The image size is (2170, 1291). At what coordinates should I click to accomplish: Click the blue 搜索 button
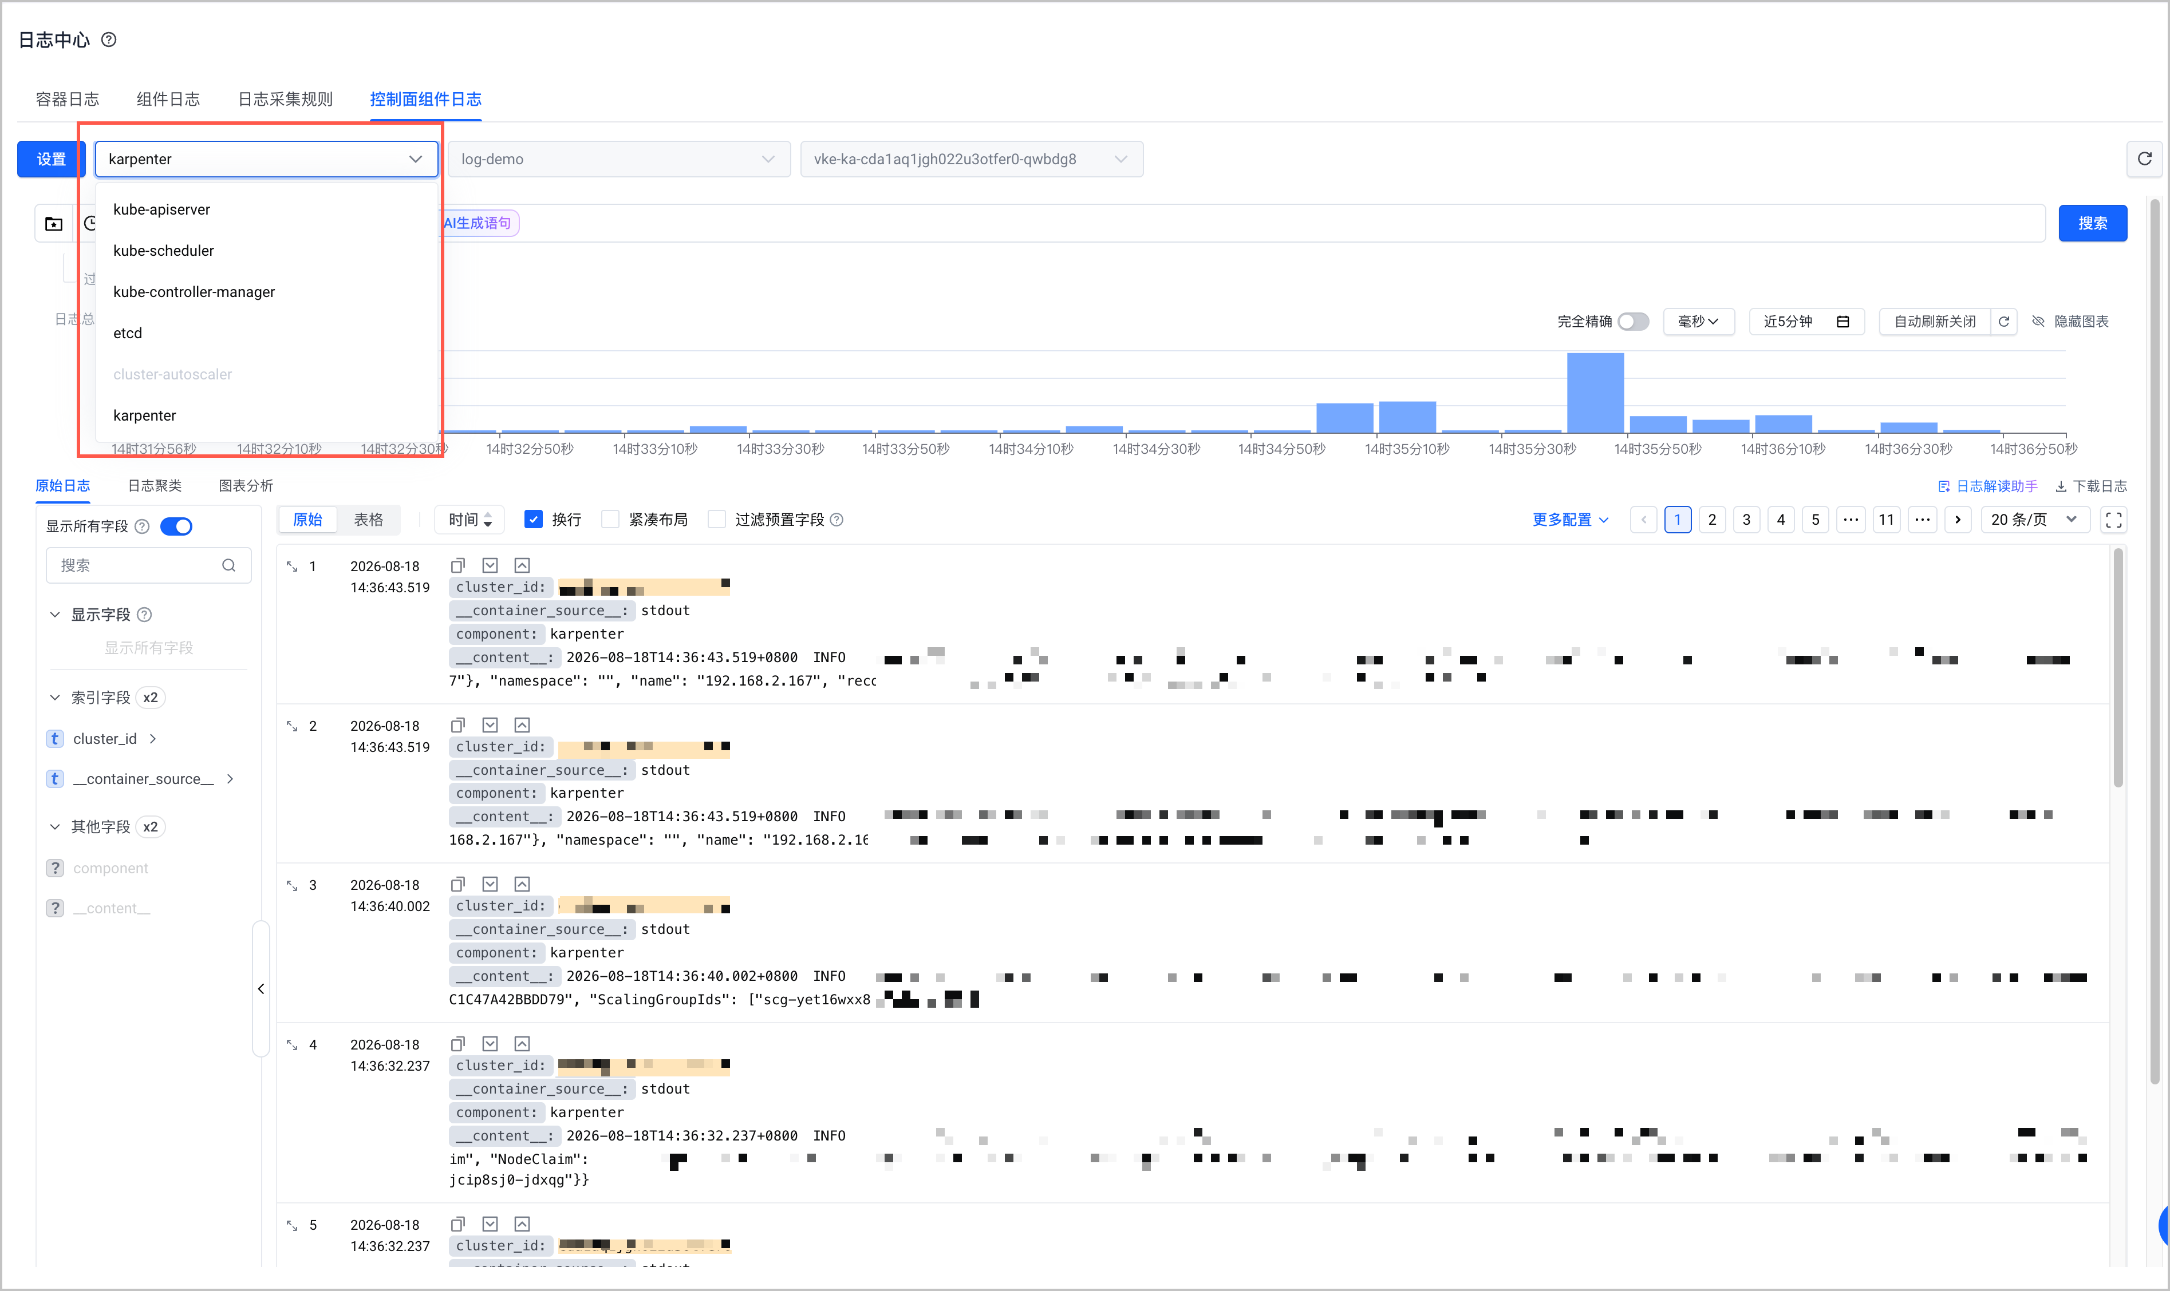coord(2093,224)
